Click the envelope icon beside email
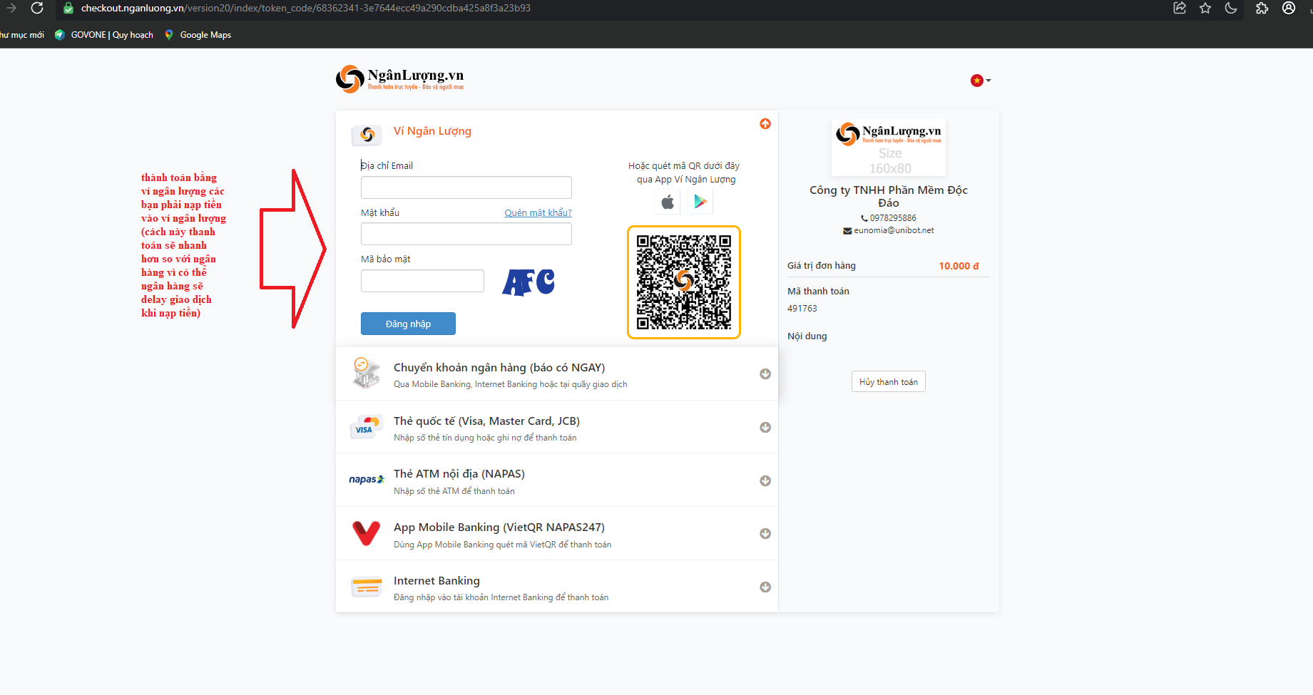Viewport: 1313px width, 695px height. pos(847,231)
